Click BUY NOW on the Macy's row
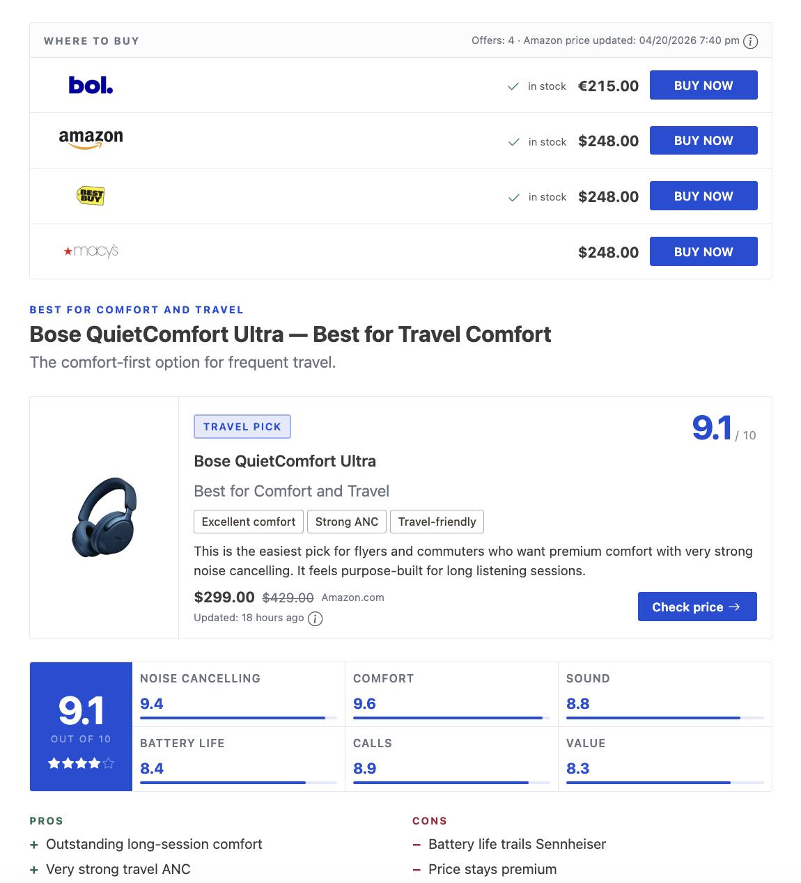 click(x=703, y=251)
